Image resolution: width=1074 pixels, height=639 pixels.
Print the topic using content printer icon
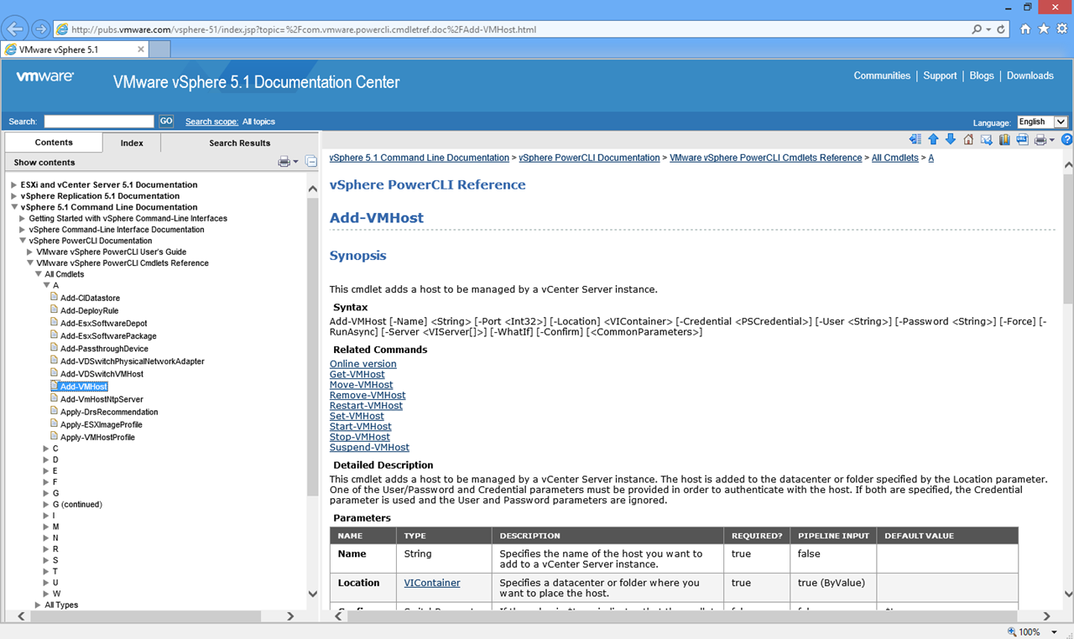coord(1040,140)
